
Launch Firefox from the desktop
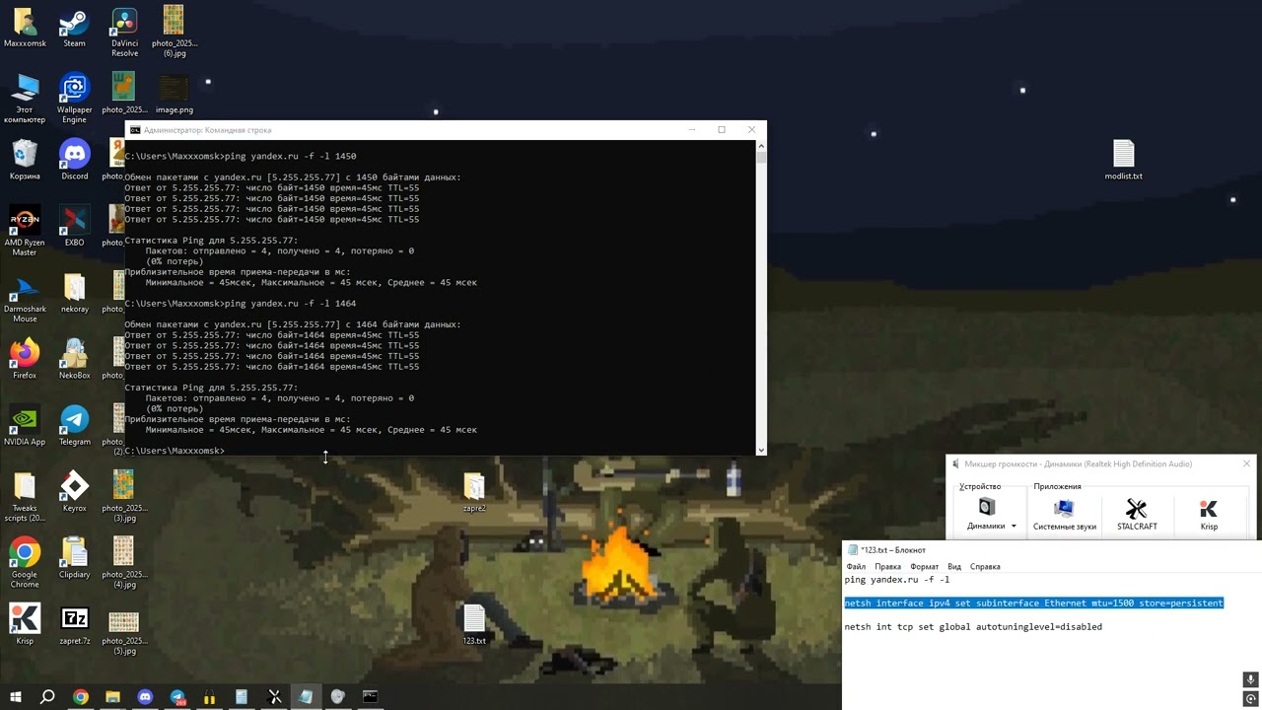point(25,359)
